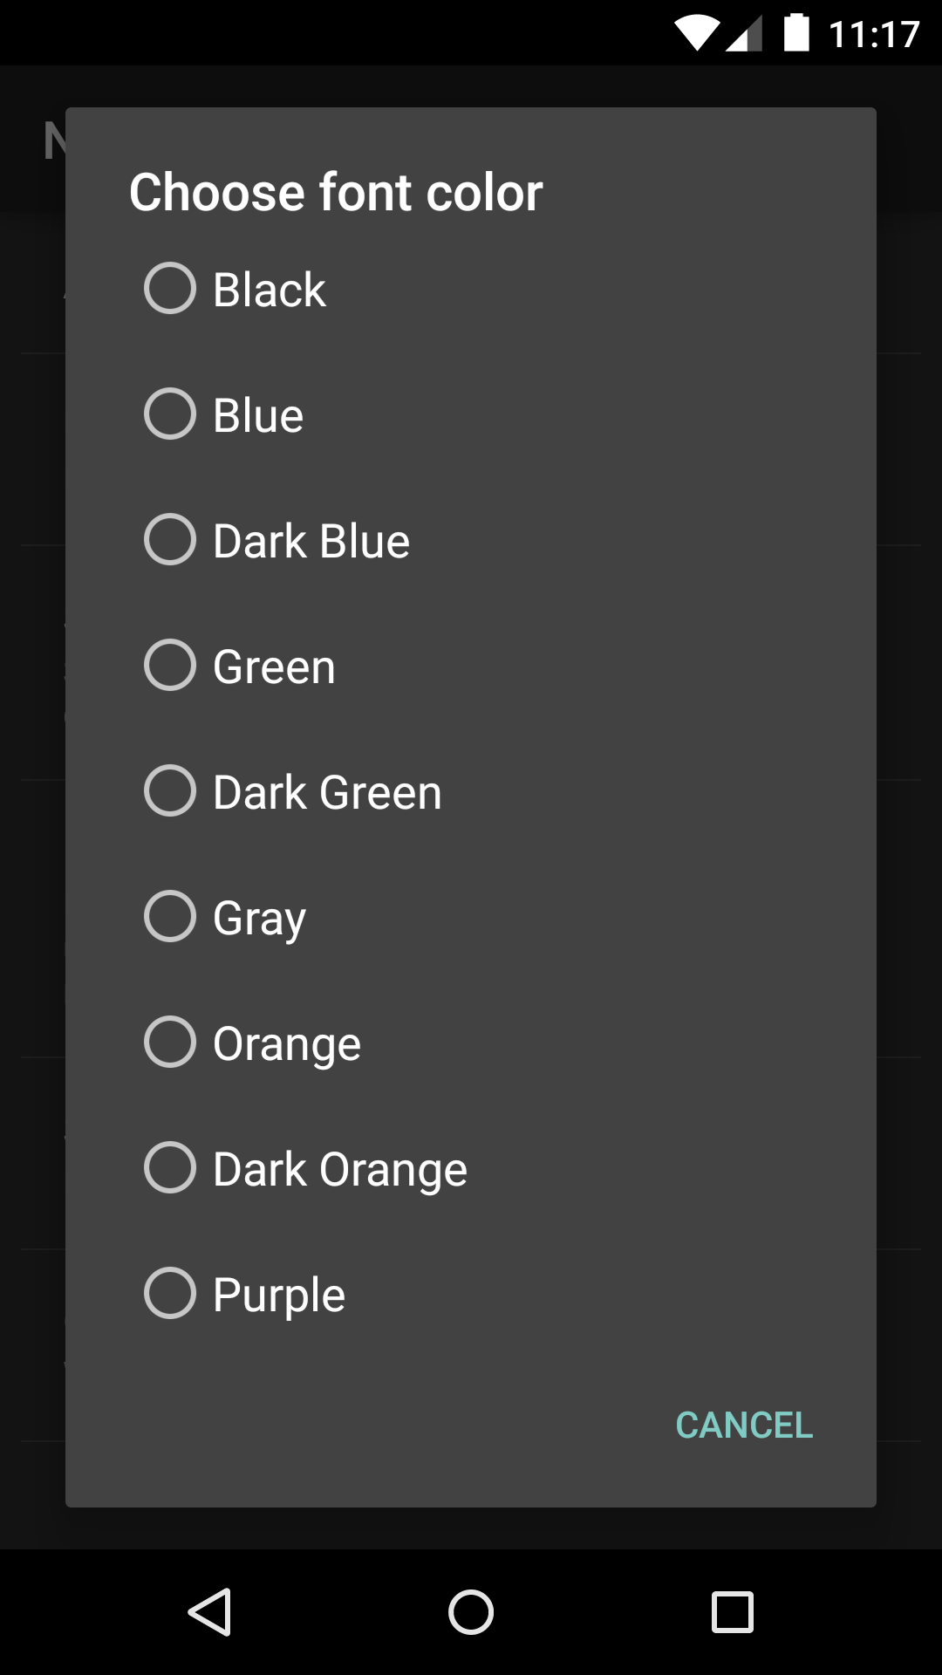The height and width of the screenshot is (1675, 942).
Task: Choose the Dark Orange radio button
Action: [170, 1168]
